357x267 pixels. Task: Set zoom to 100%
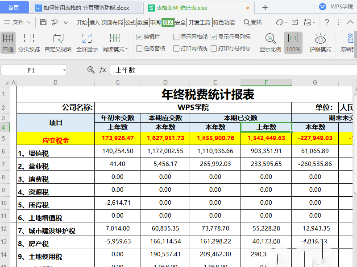click(293, 42)
